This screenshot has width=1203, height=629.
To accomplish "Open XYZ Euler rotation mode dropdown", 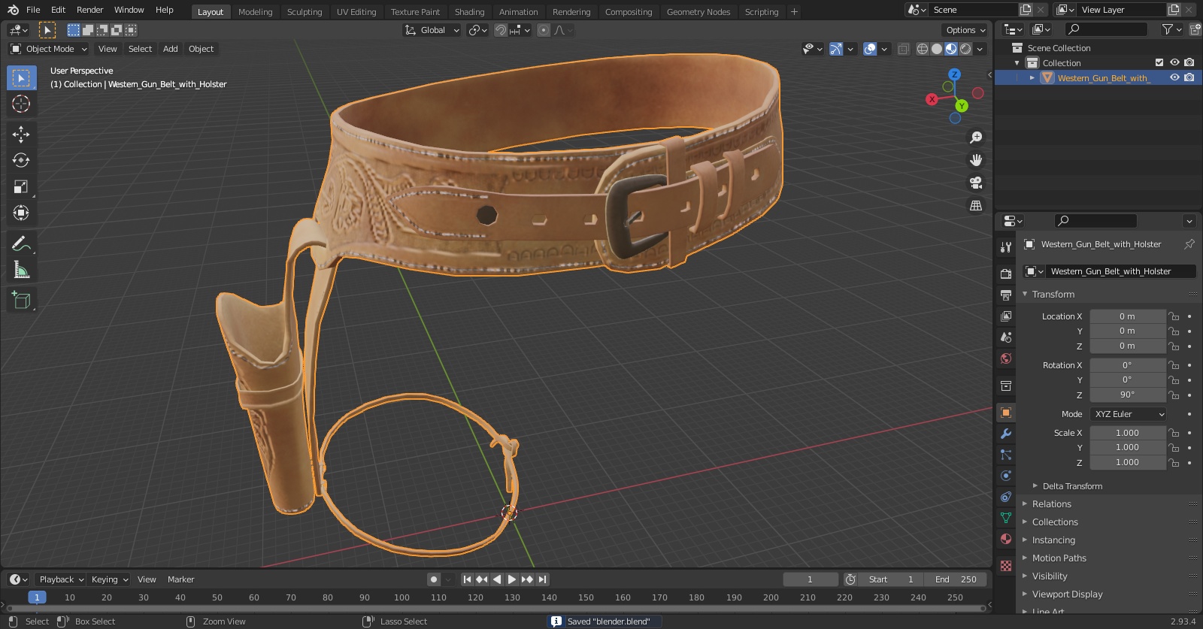I will pos(1129,414).
